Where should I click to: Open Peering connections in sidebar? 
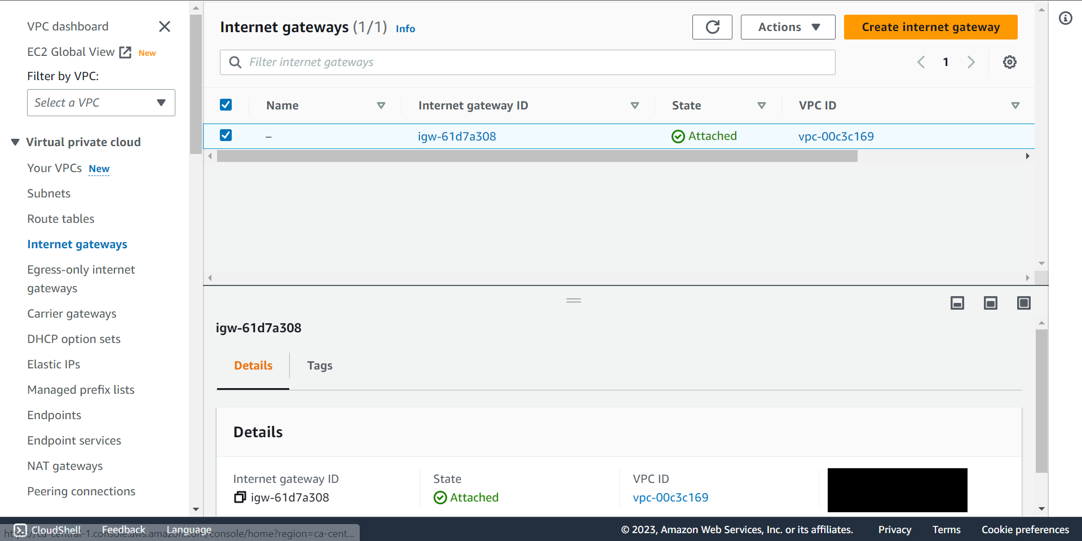[81, 491]
